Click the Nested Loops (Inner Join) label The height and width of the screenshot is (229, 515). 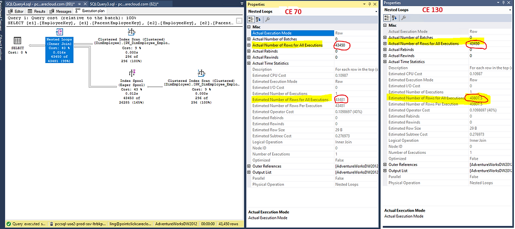(x=60, y=41)
